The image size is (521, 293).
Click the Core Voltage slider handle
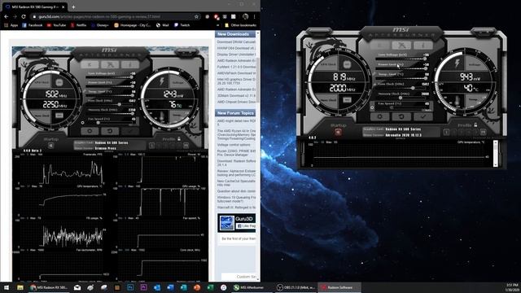(425, 59)
